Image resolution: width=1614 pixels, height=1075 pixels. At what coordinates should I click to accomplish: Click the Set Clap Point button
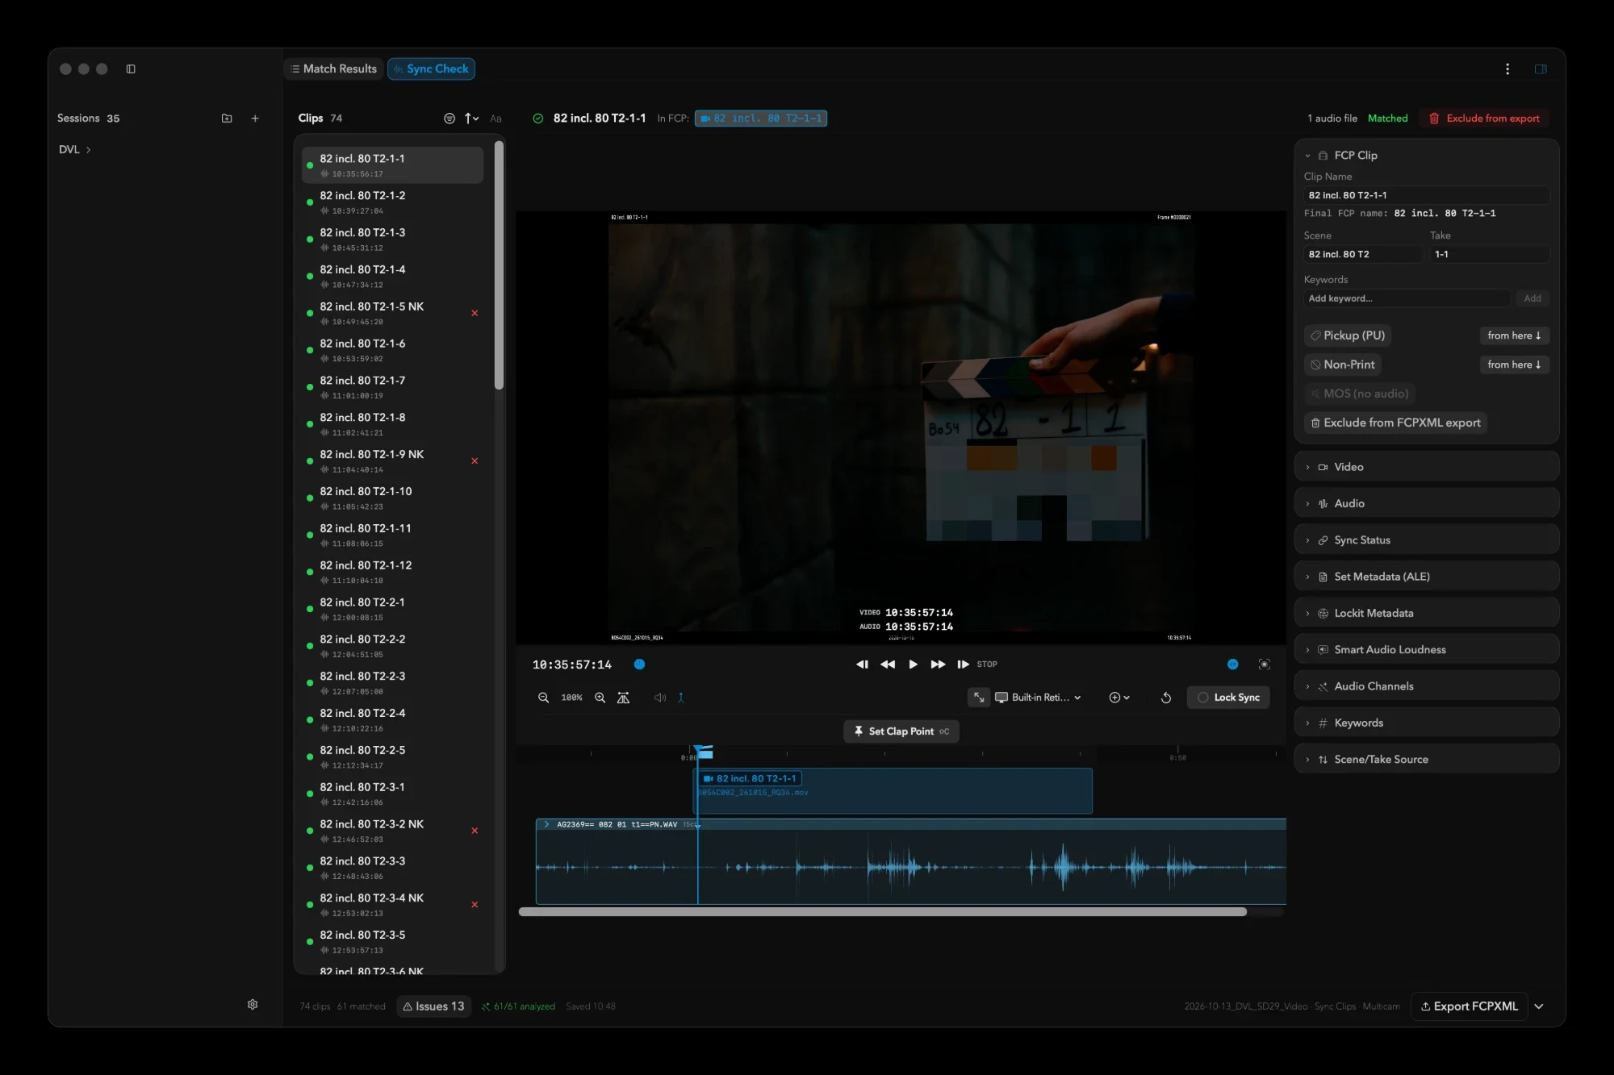pos(901,731)
